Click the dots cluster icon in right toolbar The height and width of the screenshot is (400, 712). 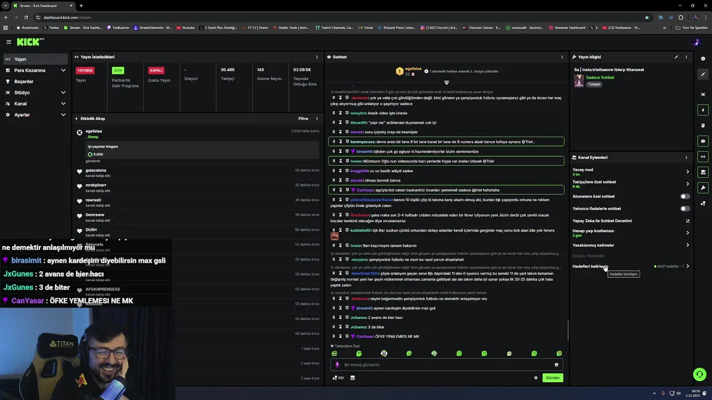point(703,203)
